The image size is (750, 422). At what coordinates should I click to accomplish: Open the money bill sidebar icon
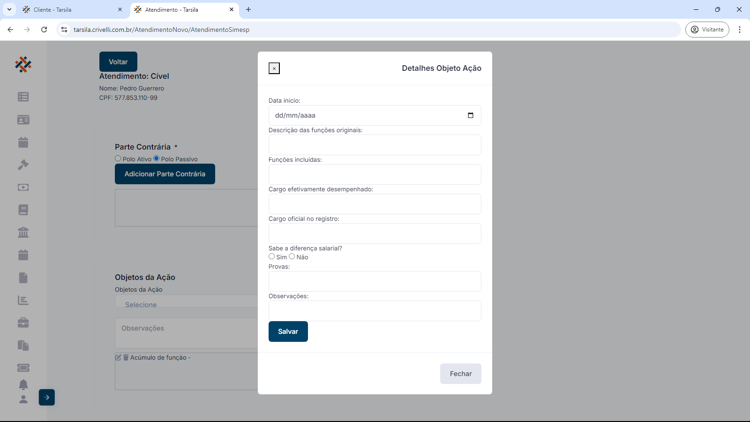coord(23,188)
